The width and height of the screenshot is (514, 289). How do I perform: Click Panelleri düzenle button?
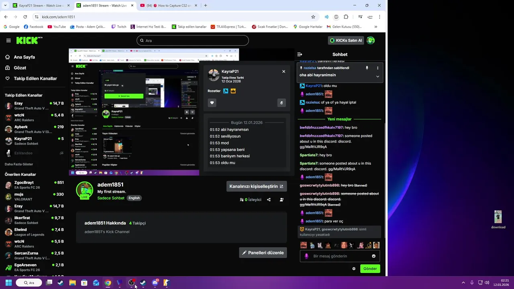coord(263,252)
